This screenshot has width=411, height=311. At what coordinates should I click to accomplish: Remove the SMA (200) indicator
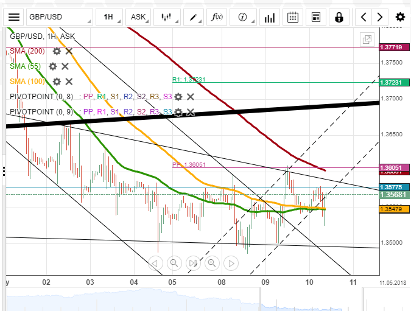(69, 51)
